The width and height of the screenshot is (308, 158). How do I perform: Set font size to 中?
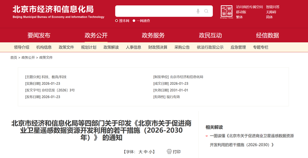[x=145, y=152]
